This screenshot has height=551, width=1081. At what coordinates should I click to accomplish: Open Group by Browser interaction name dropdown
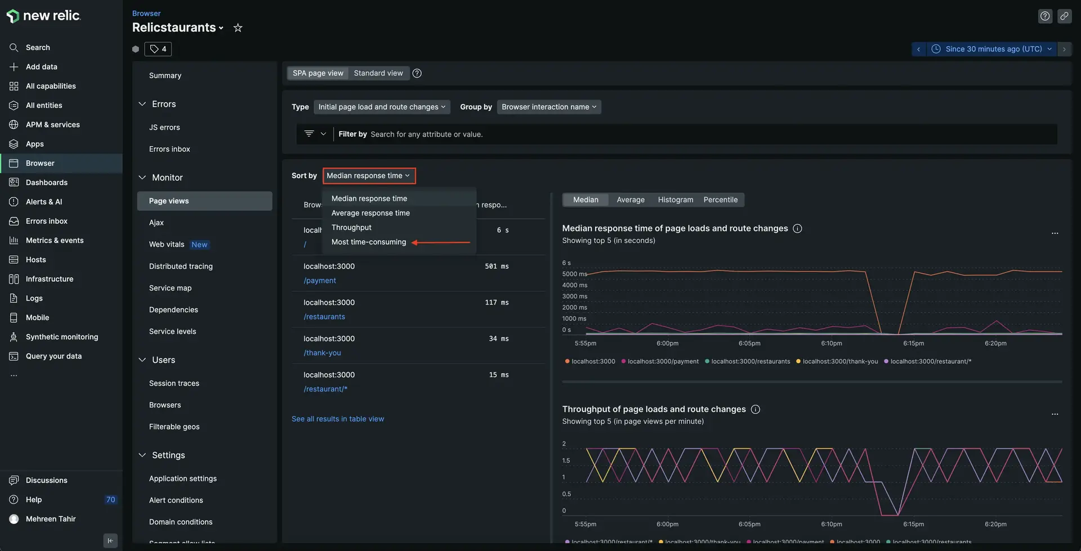549,107
